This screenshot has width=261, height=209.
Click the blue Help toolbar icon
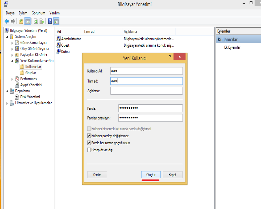(50, 21)
